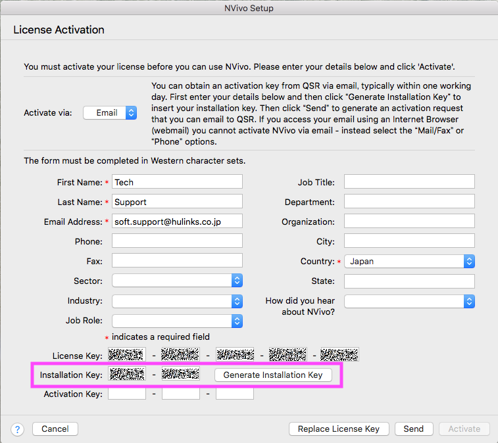Click the second Installation Key box

tap(181, 374)
